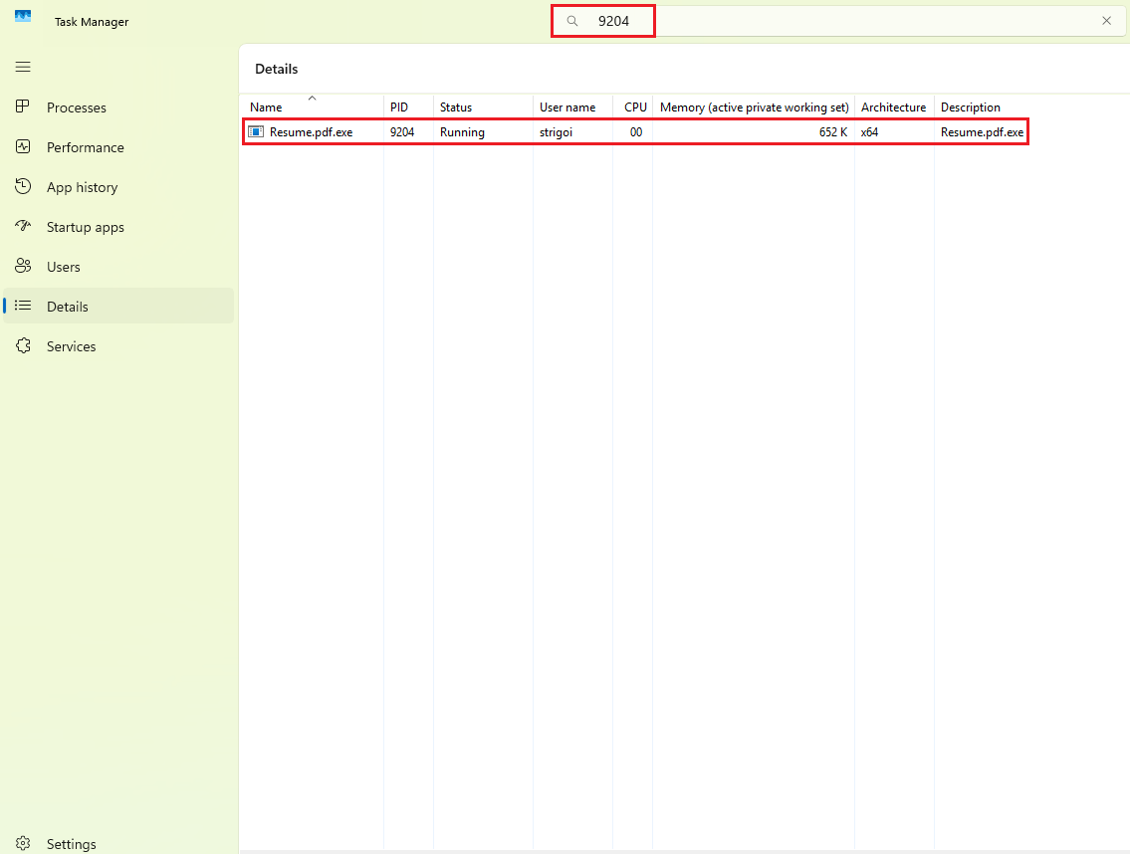Open the Services page
This screenshot has height=854, width=1130.
pos(72,346)
